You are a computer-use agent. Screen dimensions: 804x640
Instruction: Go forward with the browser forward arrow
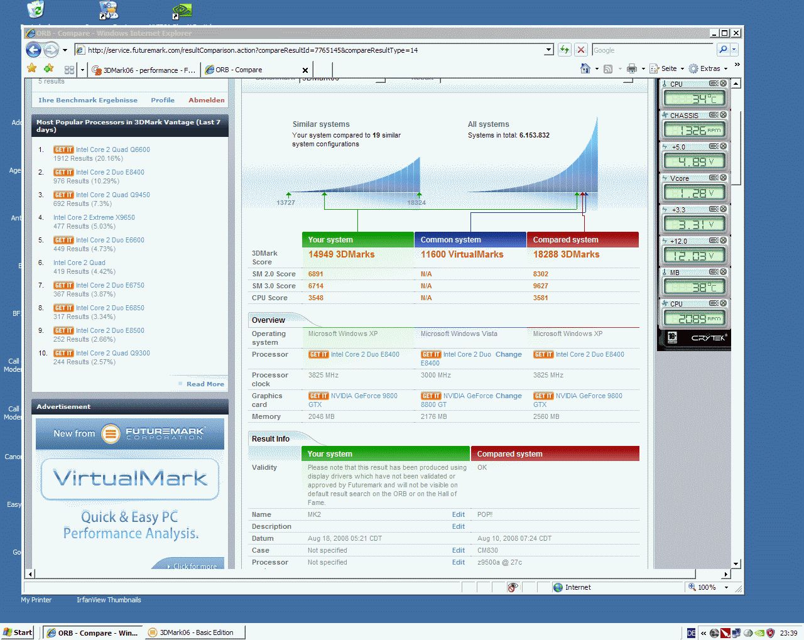[52, 50]
